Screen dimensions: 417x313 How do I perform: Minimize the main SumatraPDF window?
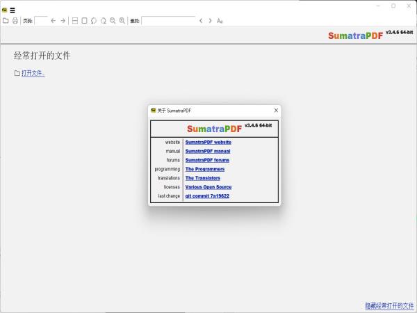pos(378,6)
